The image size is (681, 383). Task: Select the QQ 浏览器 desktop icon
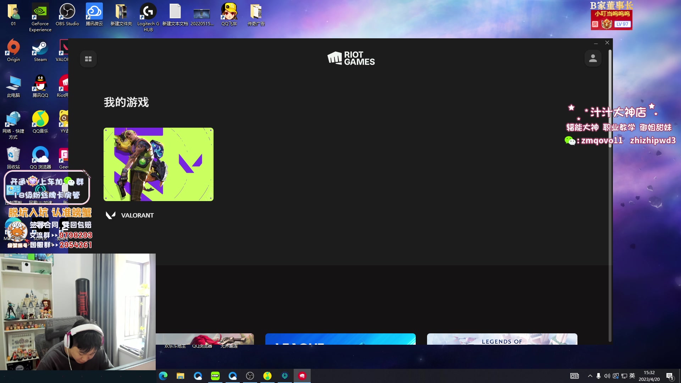(x=40, y=157)
